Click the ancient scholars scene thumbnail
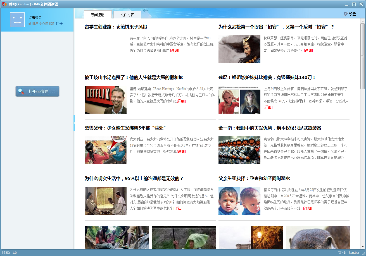 point(106,201)
